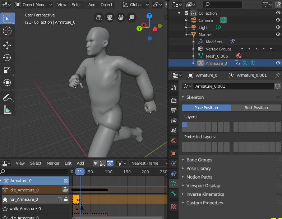
Task: Select the Annotate tool
Action: pos(7,97)
